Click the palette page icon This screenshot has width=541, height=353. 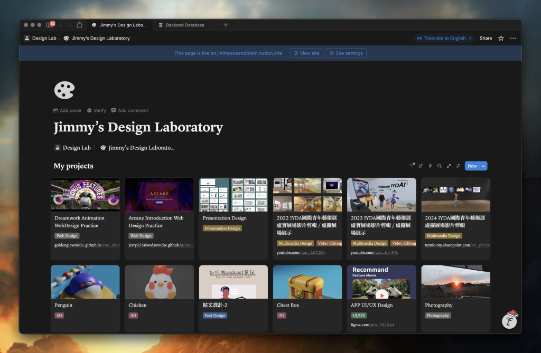point(64,90)
